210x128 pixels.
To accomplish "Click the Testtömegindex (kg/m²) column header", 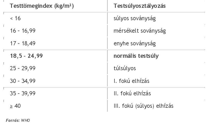I will [42, 6].
